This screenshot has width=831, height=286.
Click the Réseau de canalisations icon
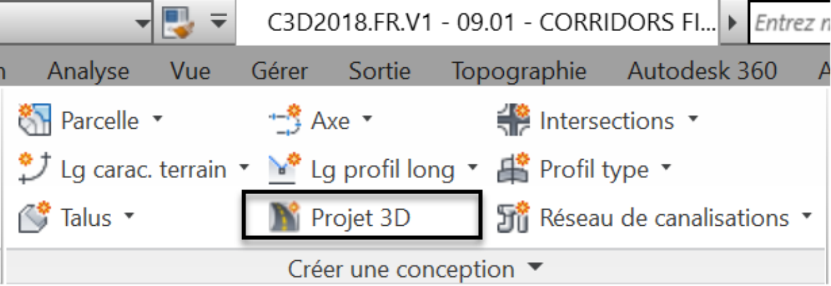click(x=514, y=217)
